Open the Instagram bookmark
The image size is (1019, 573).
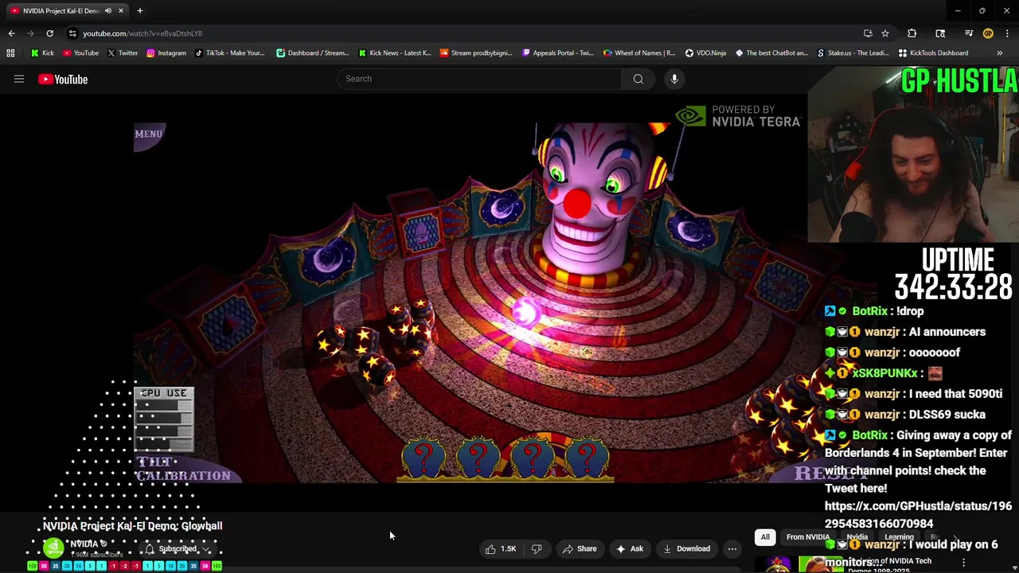pos(166,53)
